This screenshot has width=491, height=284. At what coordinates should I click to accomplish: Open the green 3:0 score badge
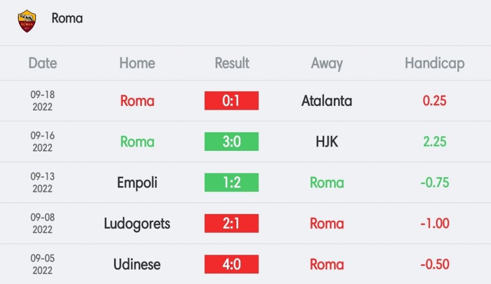232,142
